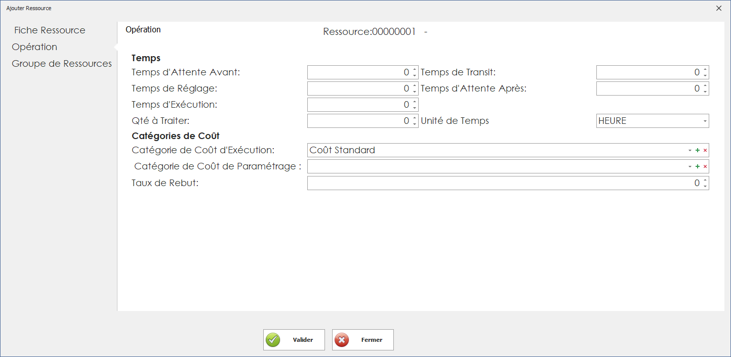
Task: Click red delete icon for Catégorie de Coût de Paramétrage
Action: pyautogui.click(x=705, y=167)
